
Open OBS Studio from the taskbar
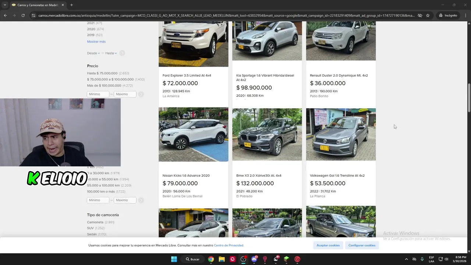tap(243, 259)
